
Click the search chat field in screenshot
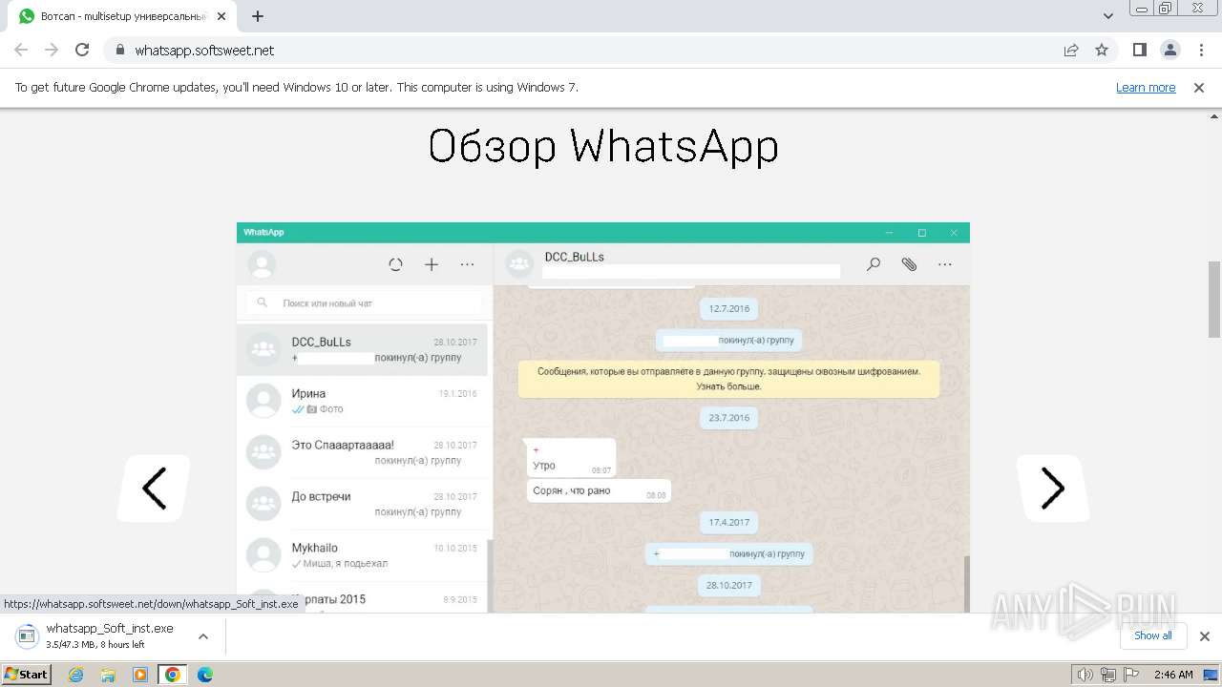(x=365, y=303)
